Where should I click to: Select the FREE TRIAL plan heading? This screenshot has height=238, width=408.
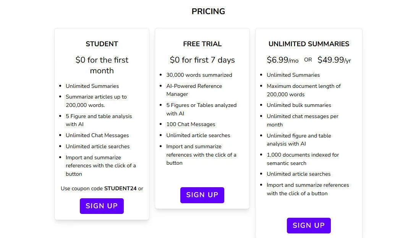pos(202,44)
